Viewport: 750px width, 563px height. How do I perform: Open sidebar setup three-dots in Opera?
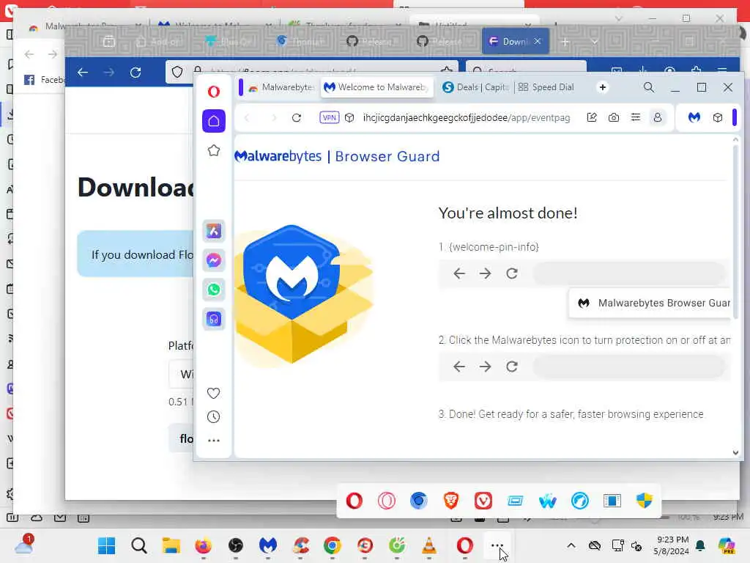tap(213, 440)
